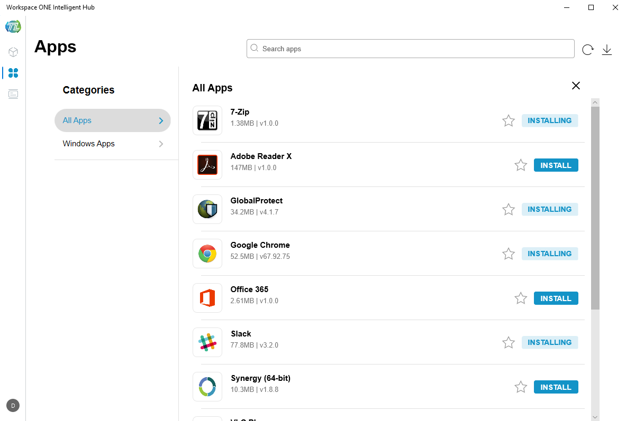626x421 pixels.
Task: Click the 7-Zip app icon
Action: point(207,120)
